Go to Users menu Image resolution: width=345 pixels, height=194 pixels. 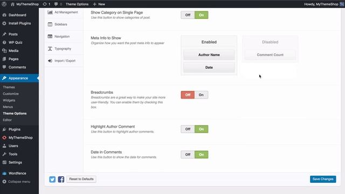pos(13,146)
